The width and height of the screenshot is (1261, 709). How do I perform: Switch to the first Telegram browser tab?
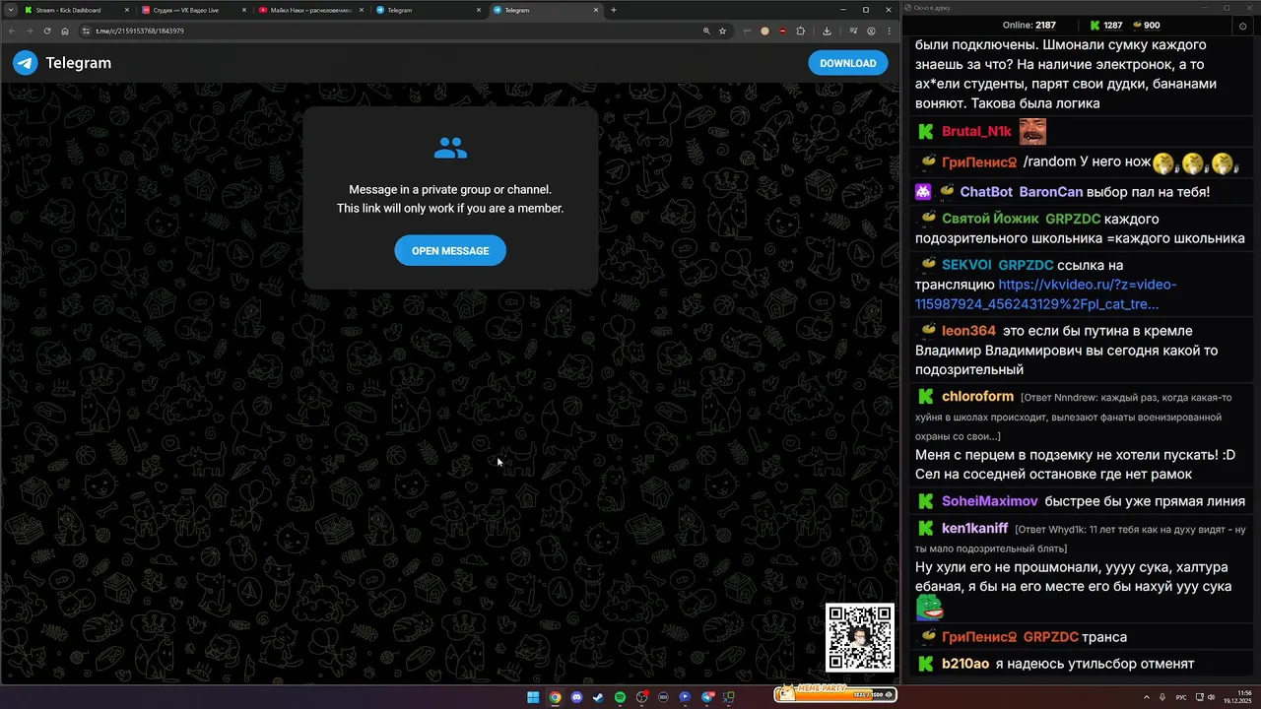click(x=427, y=10)
